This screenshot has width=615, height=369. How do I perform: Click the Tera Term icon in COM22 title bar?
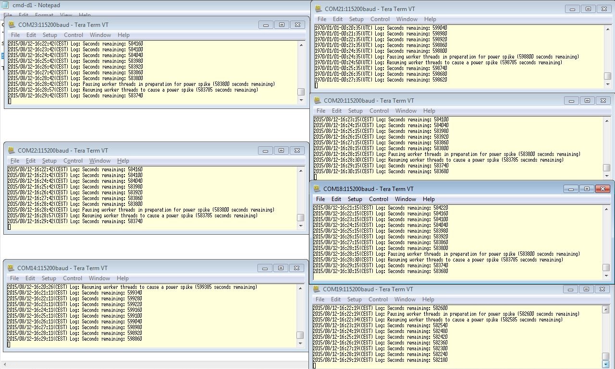coord(12,151)
